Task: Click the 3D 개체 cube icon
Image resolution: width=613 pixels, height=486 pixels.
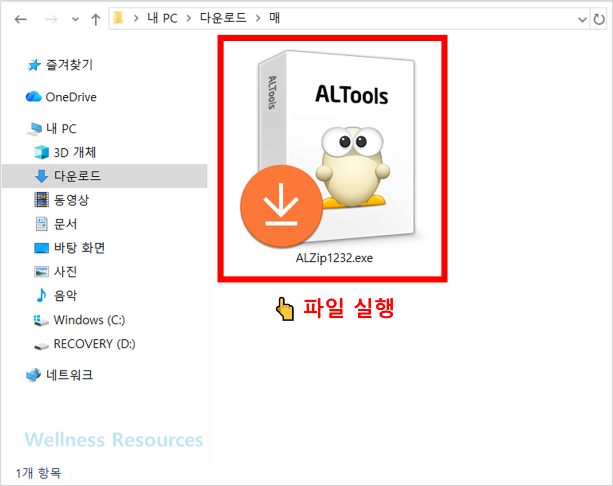Action: [x=41, y=152]
